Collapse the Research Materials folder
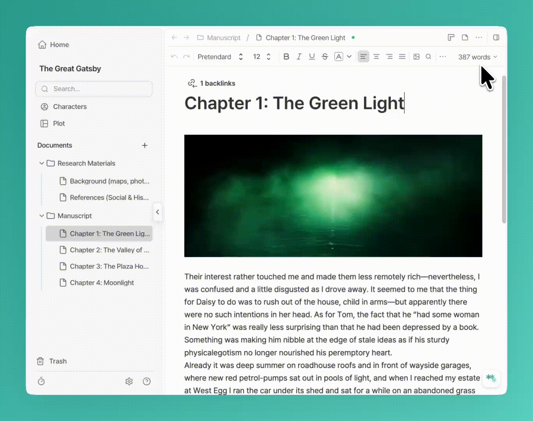Screen dimensions: 533x421 [42, 163]
